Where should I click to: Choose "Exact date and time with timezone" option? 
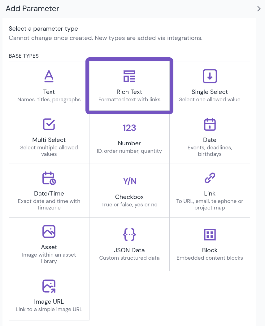pos(49,205)
